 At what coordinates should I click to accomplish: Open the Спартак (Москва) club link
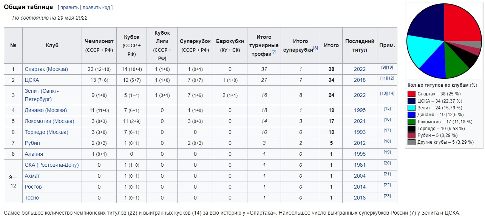pyautogui.click(x=46, y=69)
